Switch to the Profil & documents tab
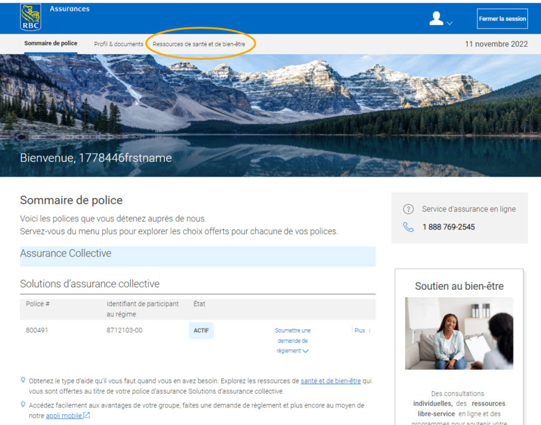541x425 pixels. tap(118, 44)
